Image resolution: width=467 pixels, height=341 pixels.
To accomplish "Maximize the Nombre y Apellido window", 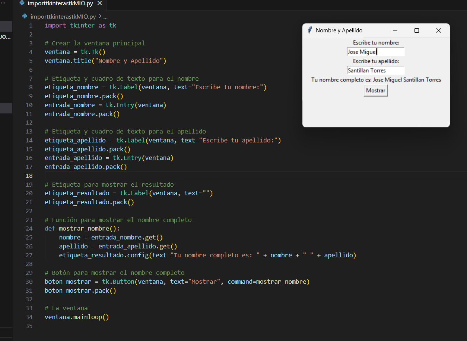I will 417,30.
